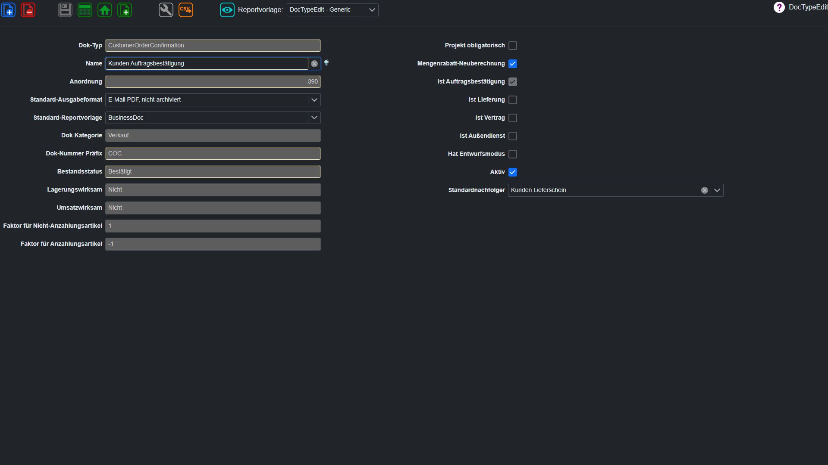
Task: Click the blue new document icon
Action: point(9,9)
